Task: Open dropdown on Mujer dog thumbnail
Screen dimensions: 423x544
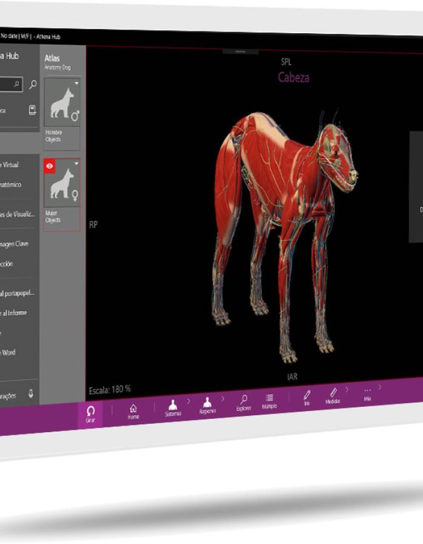Action: pyautogui.click(x=77, y=163)
